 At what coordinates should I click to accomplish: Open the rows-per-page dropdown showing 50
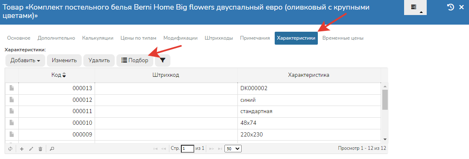(233, 148)
